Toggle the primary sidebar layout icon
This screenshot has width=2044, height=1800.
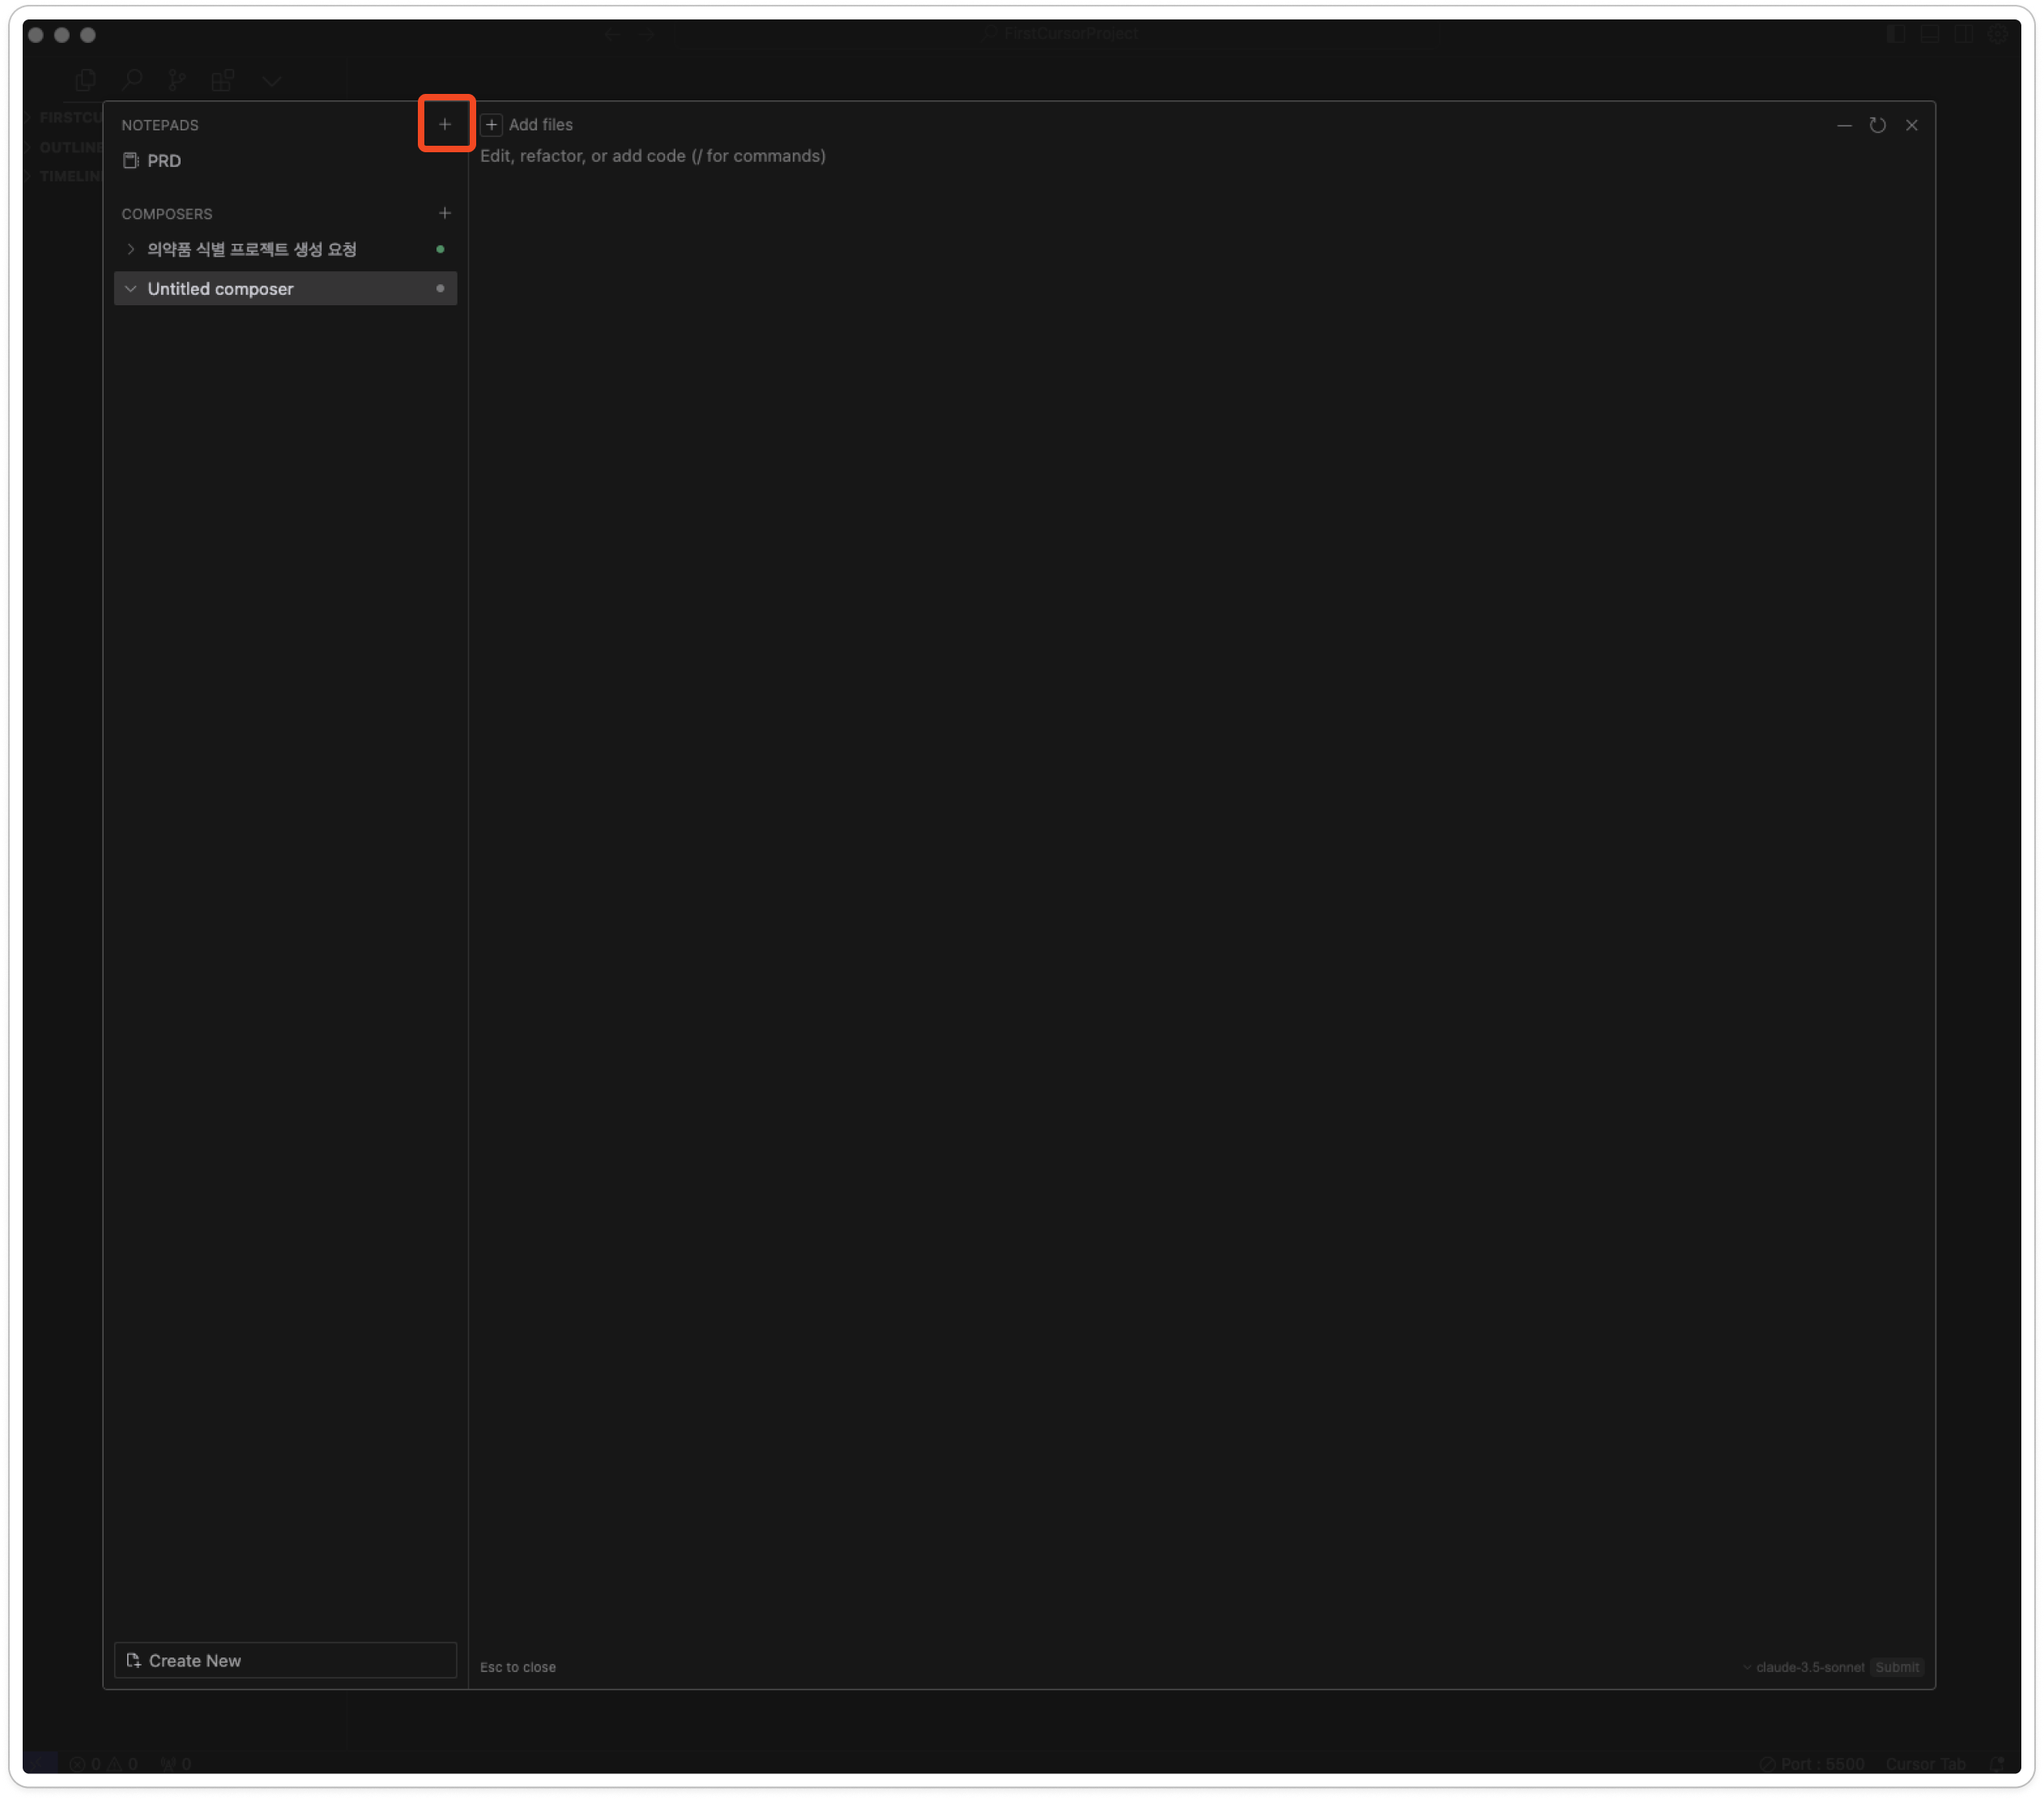[1895, 34]
